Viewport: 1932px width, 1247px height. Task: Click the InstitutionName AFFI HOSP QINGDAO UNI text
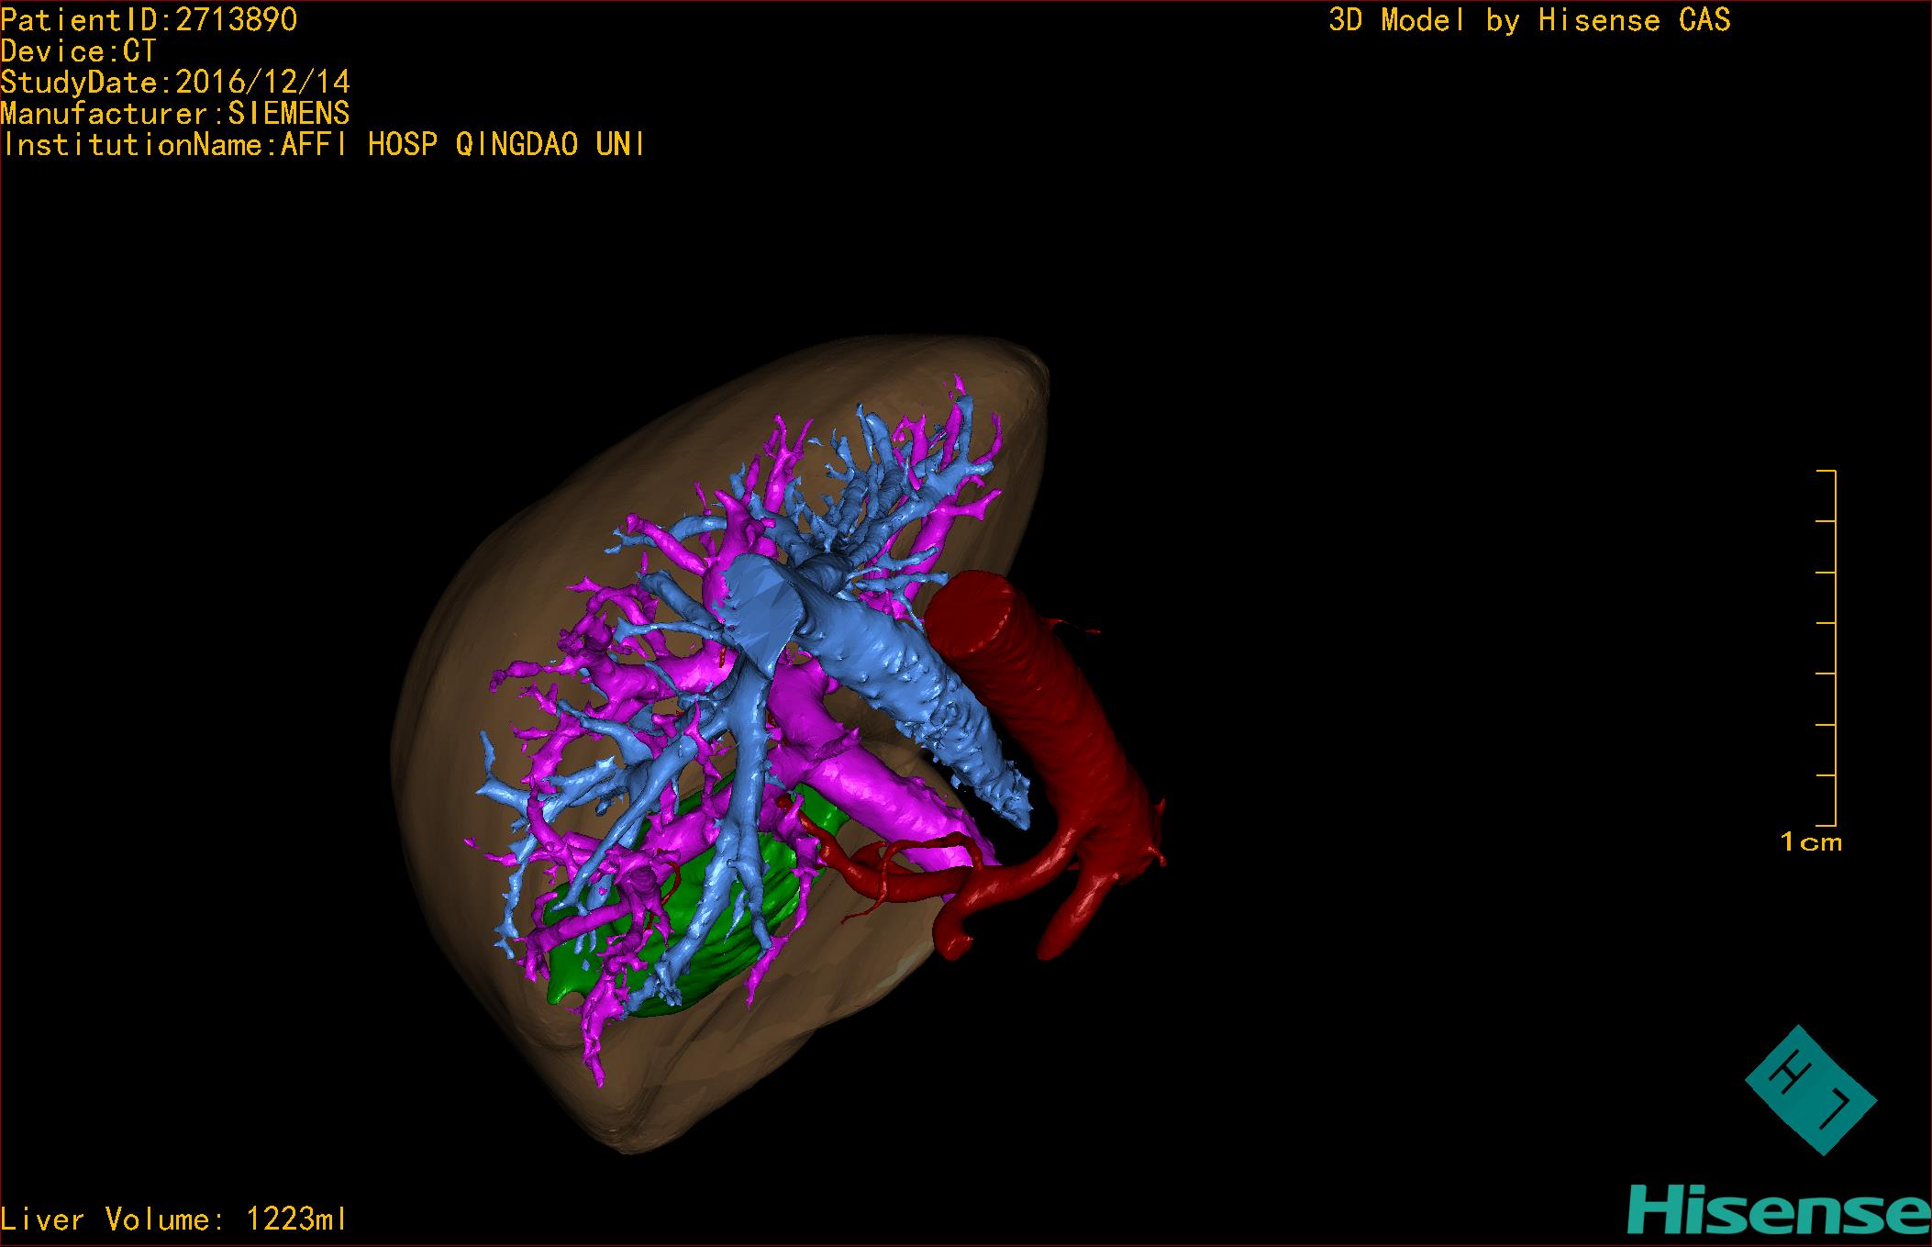pyautogui.click(x=323, y=145)
